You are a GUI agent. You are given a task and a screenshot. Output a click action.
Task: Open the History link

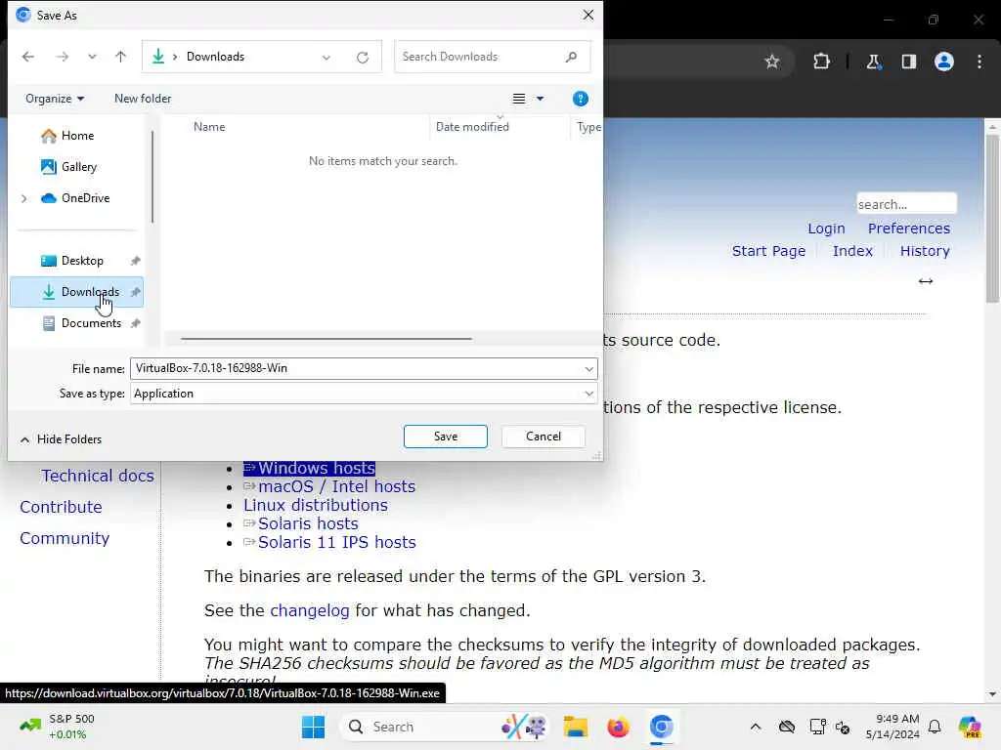(x=925, y=251)
